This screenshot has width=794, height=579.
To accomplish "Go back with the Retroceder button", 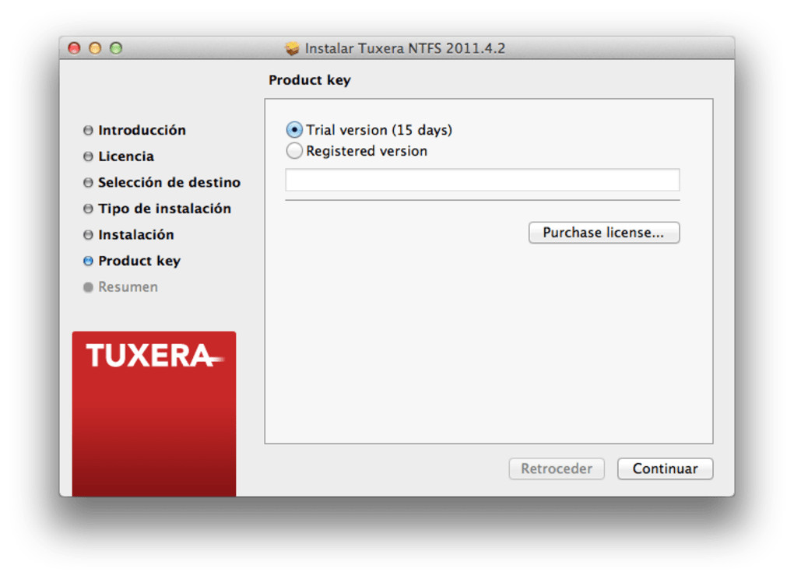I will [x=557, y=468].
